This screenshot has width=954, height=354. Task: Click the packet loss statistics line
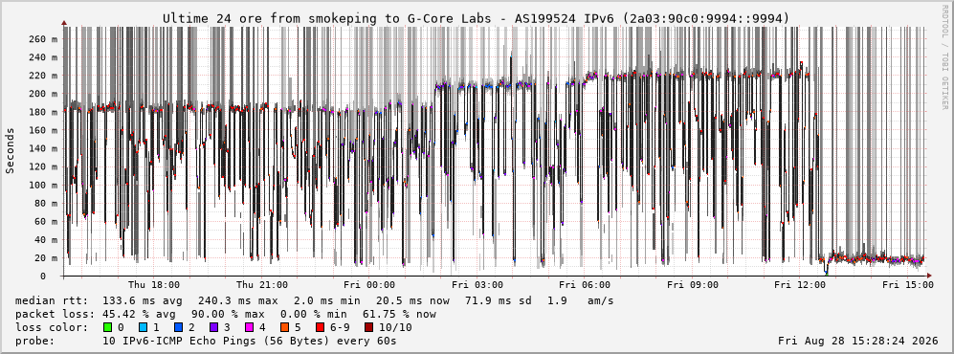click(x=226, y=315)
